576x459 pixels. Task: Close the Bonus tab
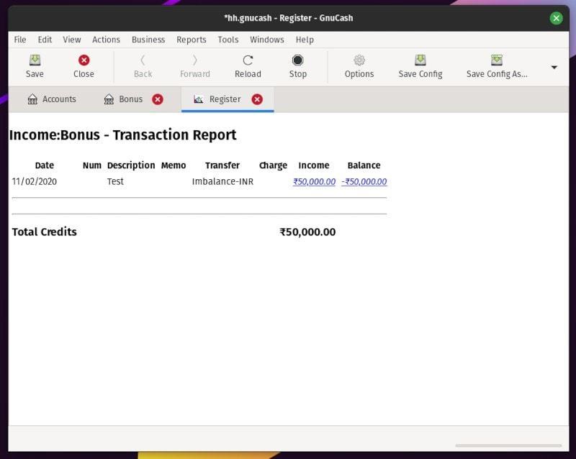pos(158,99)
